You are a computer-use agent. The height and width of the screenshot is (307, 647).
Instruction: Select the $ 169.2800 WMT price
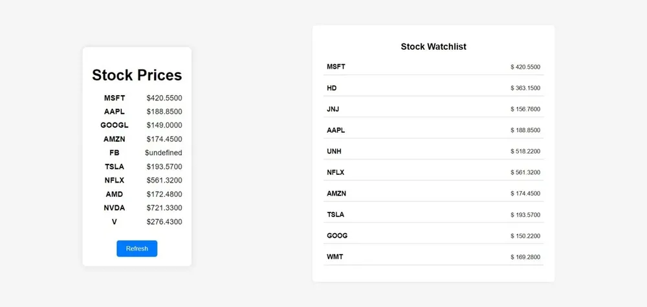point(525,257)
